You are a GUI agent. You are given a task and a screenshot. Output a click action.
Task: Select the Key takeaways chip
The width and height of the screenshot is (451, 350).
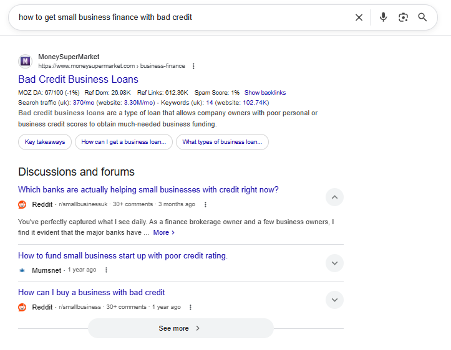coord(45,142)
